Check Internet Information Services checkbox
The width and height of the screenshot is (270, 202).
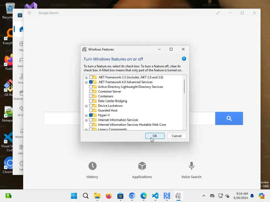point(91,120)
